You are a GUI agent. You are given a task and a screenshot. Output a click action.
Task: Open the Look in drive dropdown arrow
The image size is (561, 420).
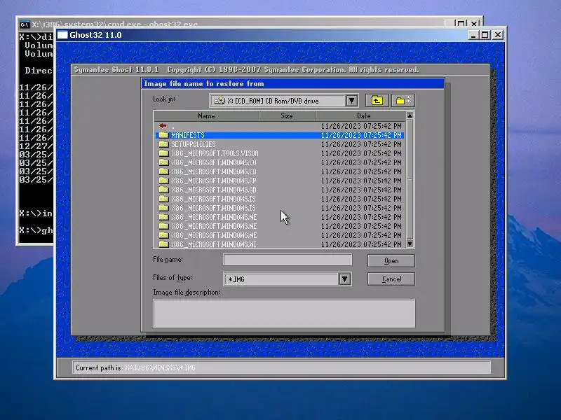(x=352, y=101)
